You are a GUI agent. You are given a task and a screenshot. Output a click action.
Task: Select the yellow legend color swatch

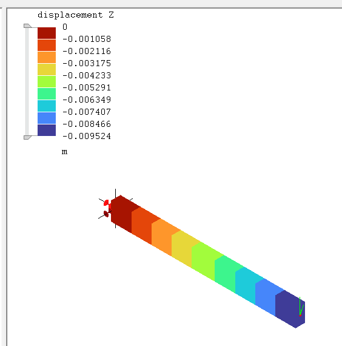click(47, 70)
